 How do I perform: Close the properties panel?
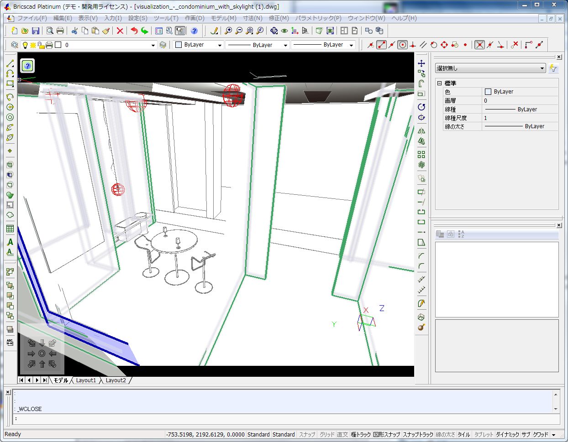(559, 57)
